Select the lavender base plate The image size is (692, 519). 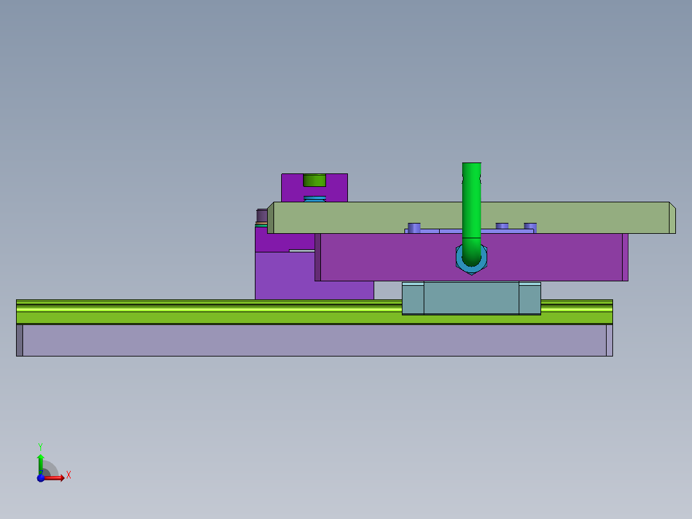pyautogui.click(x=315, y=340)
